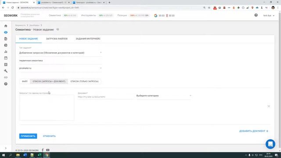This screenshot has height=158, width=281.
Task: Open browser profile avatar
Action: point(273,8)
